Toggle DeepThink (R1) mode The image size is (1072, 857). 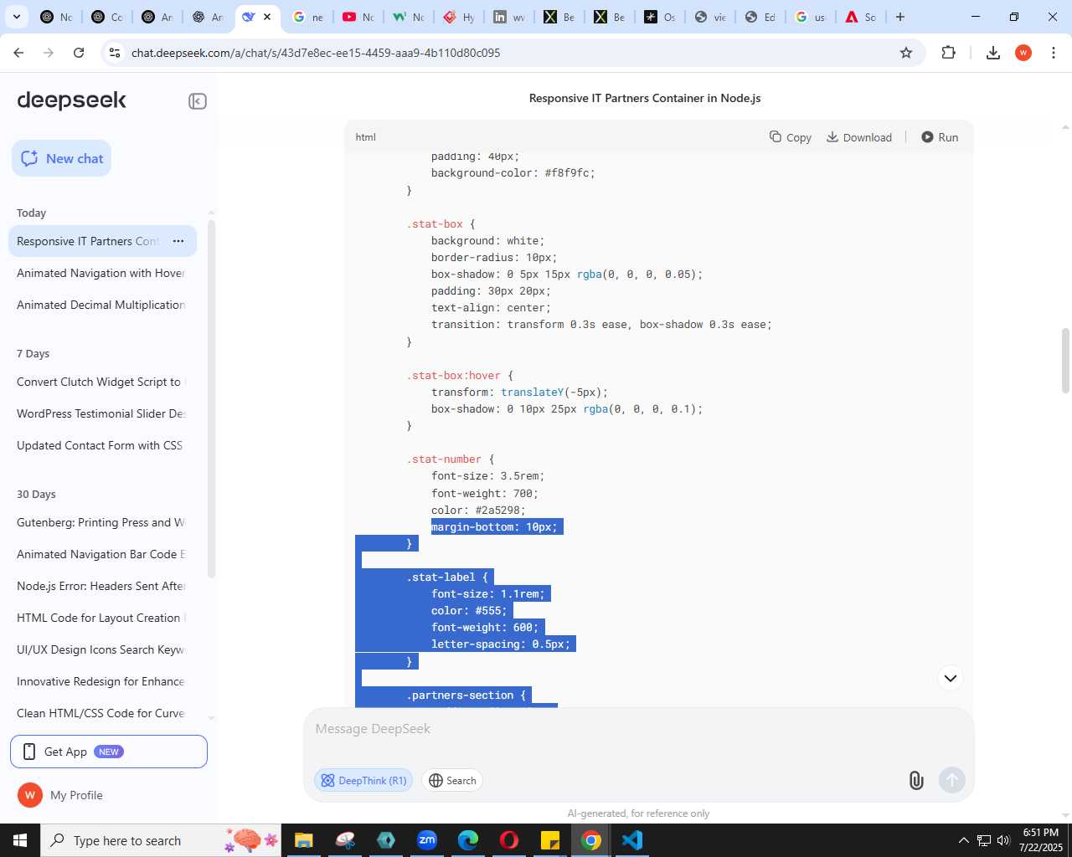pyautogui.click(x=363, y=780)
